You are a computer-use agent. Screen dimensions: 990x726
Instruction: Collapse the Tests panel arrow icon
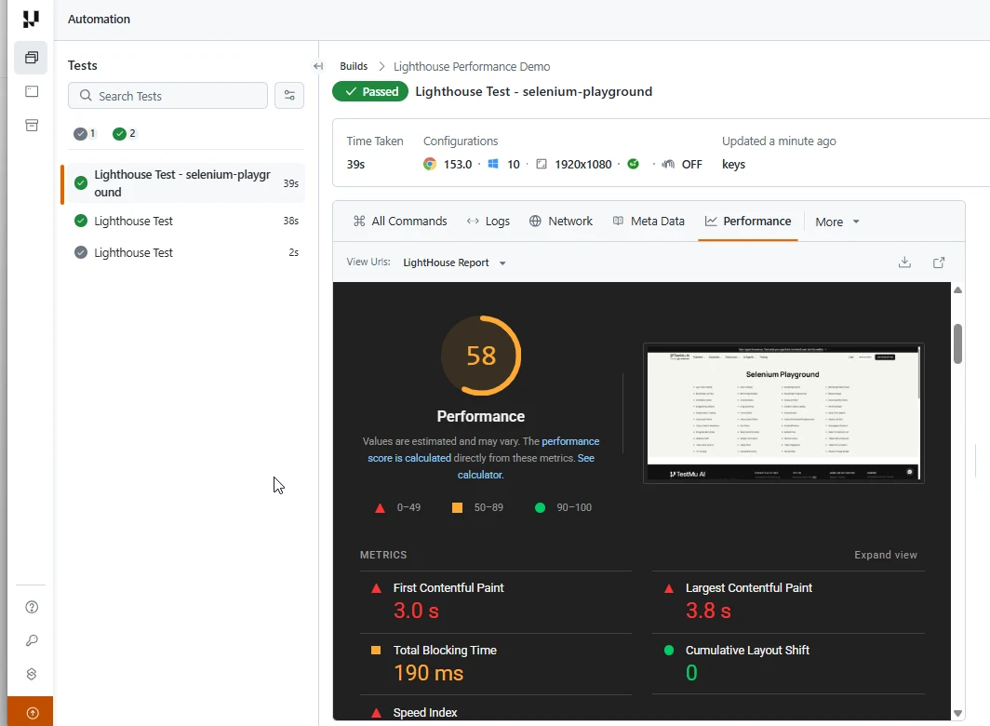click(x=318, y=66)
